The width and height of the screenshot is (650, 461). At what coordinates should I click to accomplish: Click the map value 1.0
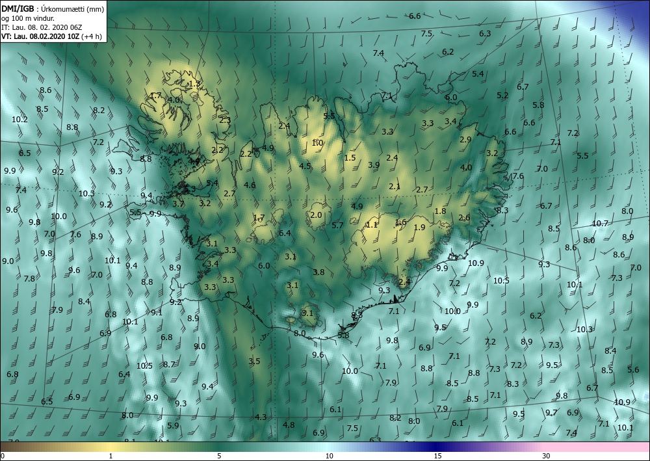318,142
